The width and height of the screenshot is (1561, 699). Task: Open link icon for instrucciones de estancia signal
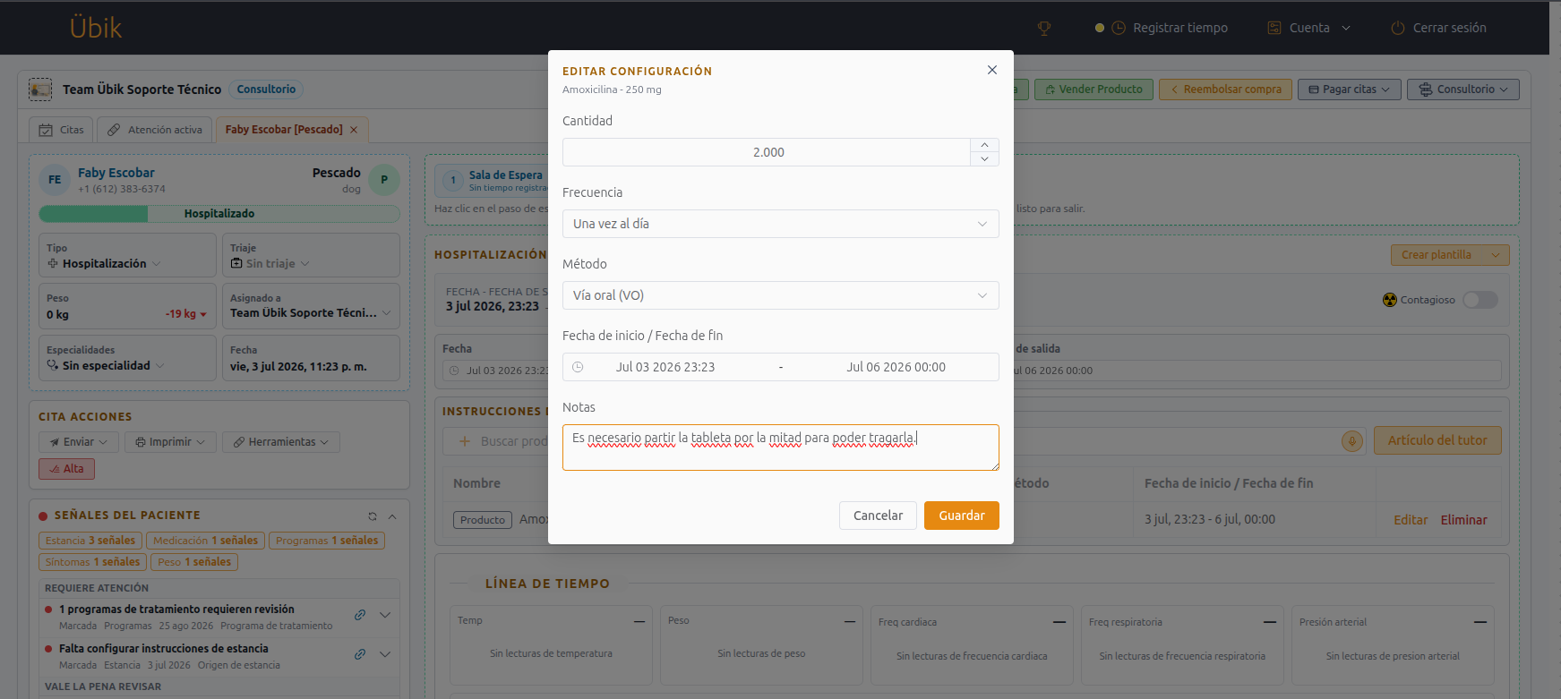(360, 654)
